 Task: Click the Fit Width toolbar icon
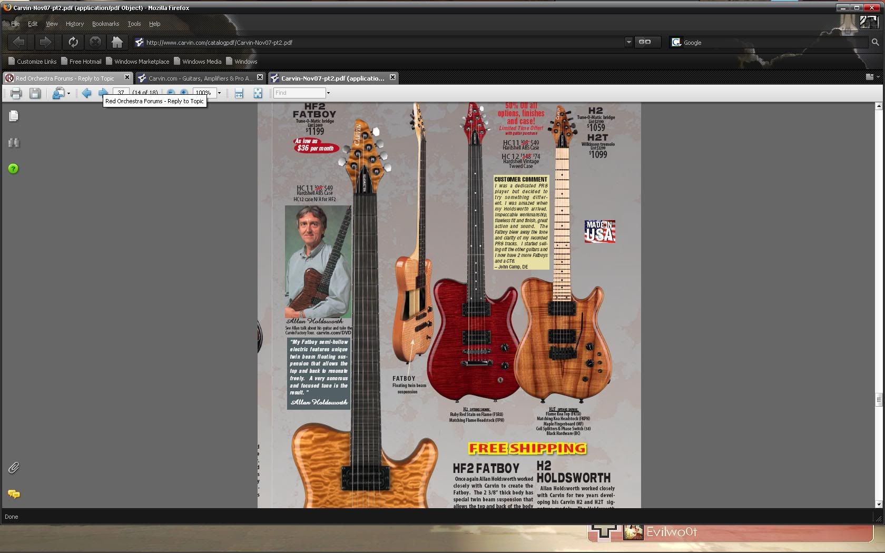tap(239, 93)
